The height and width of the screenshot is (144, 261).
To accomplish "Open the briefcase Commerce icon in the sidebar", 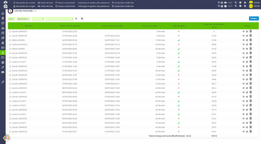I will tap(3, 33).
